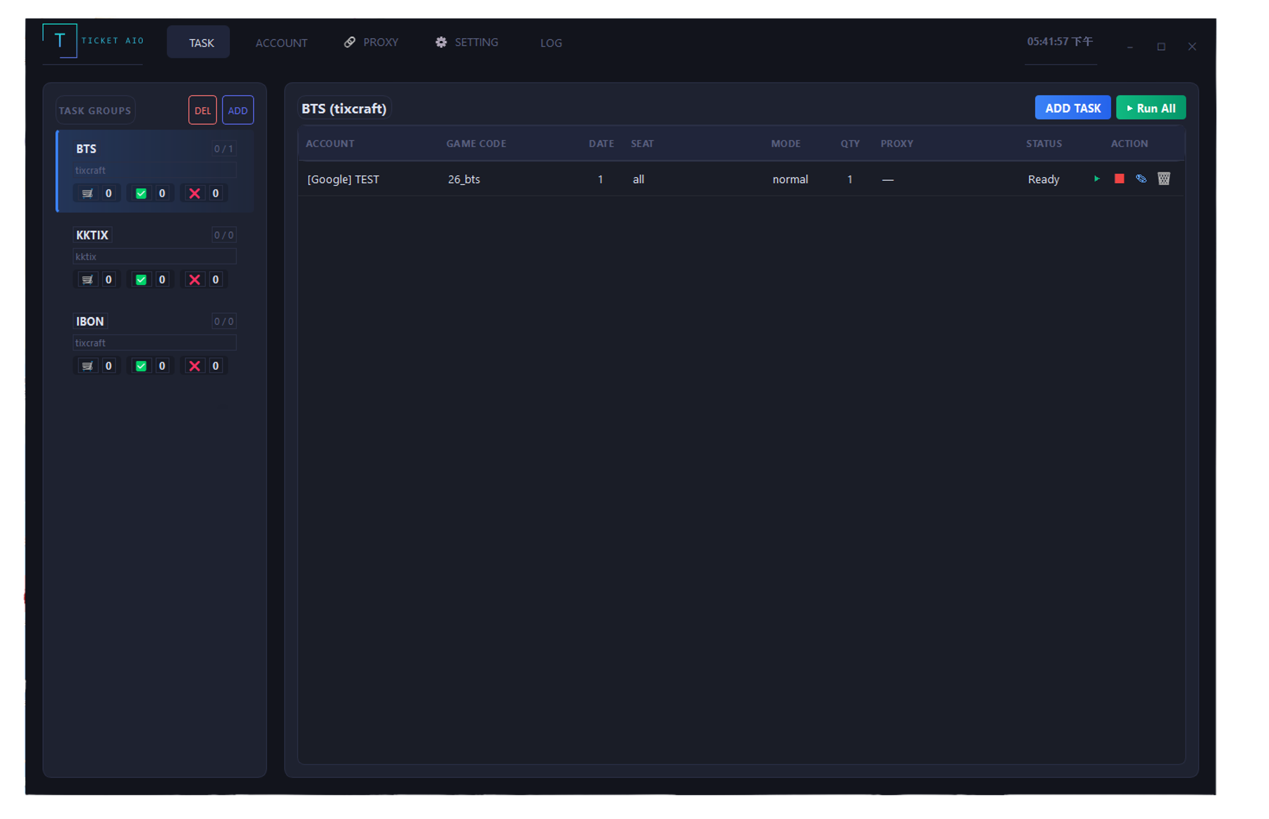Screen dimensions: 1269x819
Task: Click KKTIX group cart count icon
Action: [87, 280]
